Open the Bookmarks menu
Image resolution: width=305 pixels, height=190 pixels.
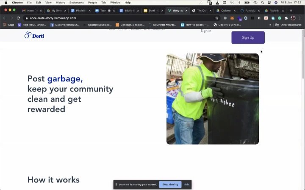tap(77, 3)
